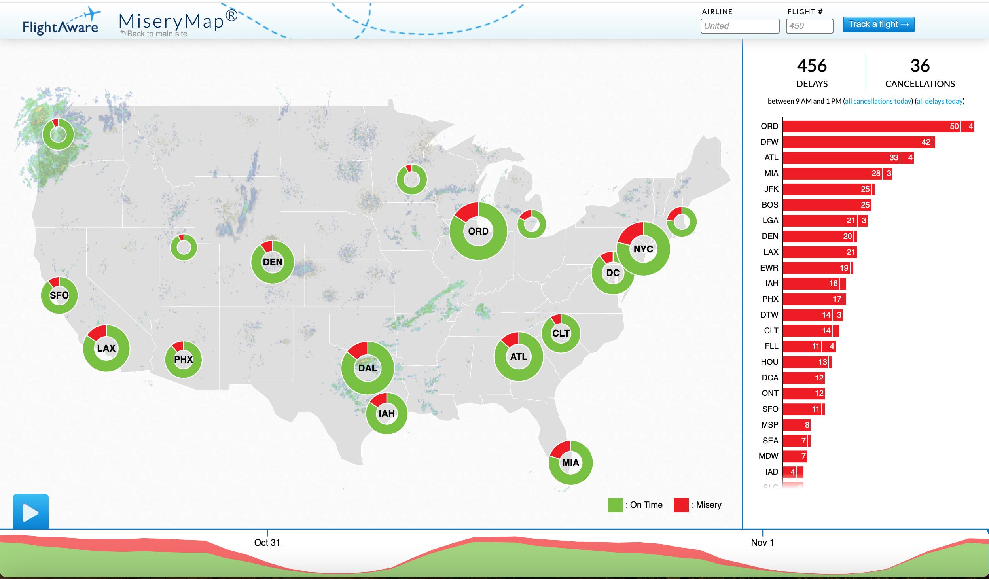Click the IAH airport donut marker

point(387,413)
